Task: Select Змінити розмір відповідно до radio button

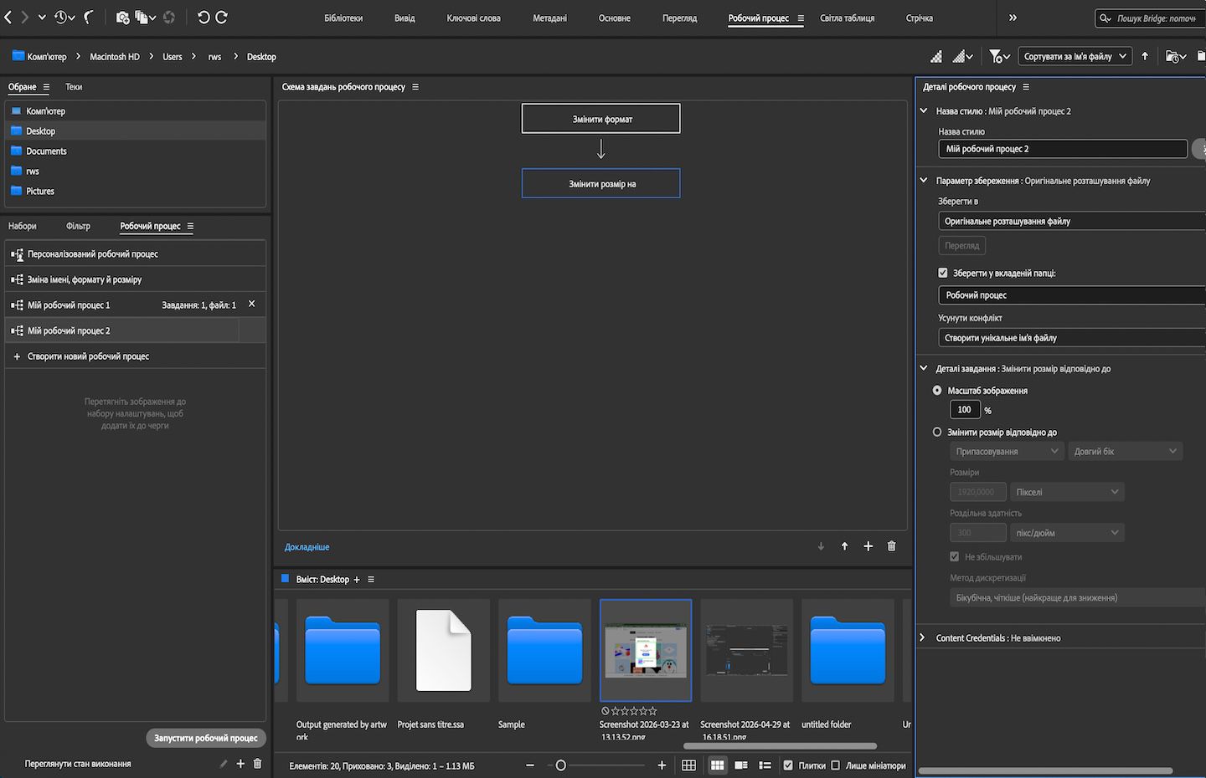Action: (x=937, y=433)
